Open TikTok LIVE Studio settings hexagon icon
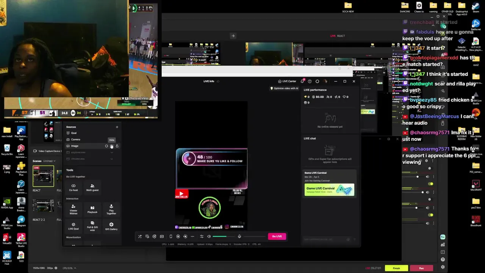The height and width of the screenshot is (273, 485). pyautogui.click(x=317, y=81)
